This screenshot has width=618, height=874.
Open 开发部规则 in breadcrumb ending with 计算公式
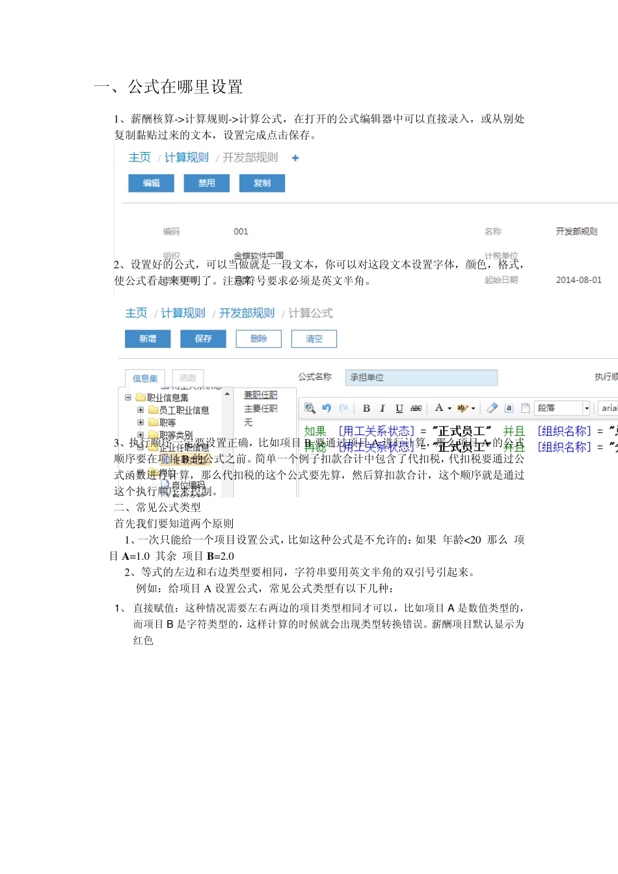[247, 313]
